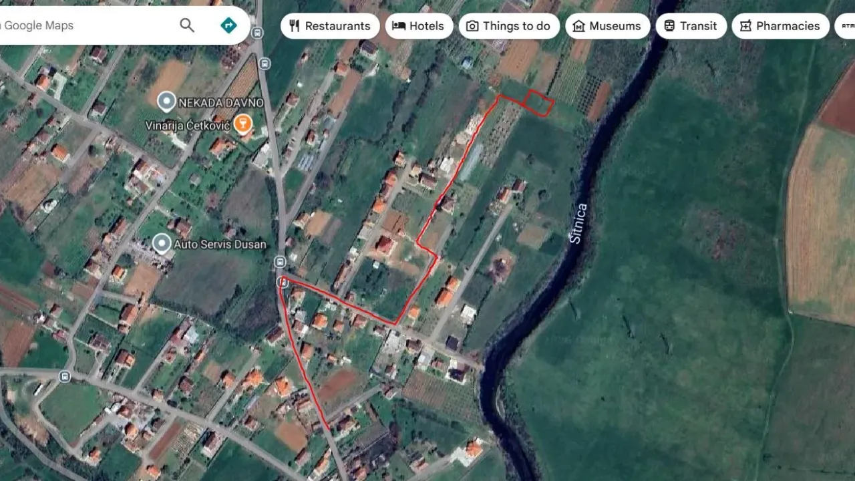Viewport: 855px width, 481px height.
Task: Click the fork-and-knife icon in Restaurants chip
Action: tap(295, 25)
